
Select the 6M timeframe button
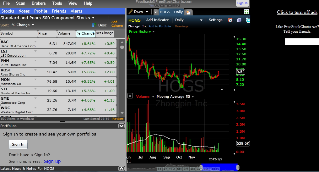click(179, 169)
